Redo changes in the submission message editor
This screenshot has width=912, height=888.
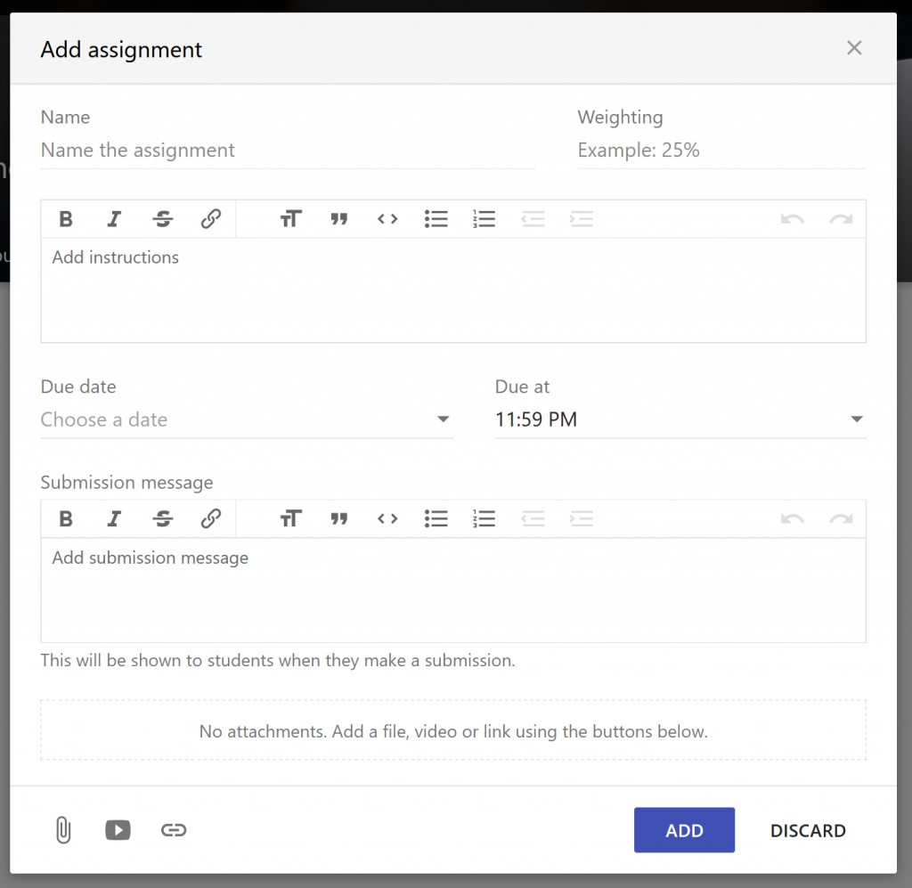point(840,518)
